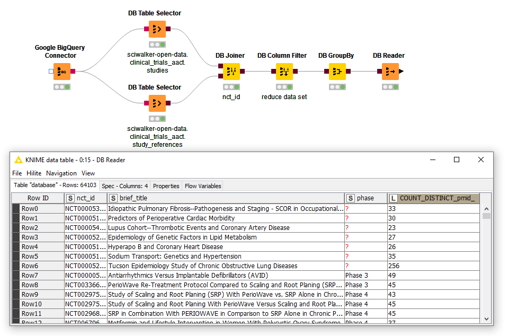Minimize the KNIME data table window
Image resolution: width=508 pixels, height=336 pixels.
(x=432, y=160)
